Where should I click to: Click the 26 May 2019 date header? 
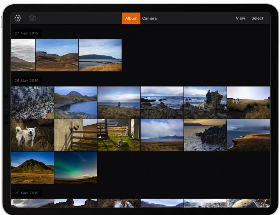(27, 81)
